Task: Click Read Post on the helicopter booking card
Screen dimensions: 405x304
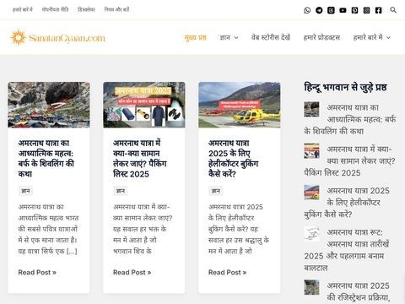Action: (228, 273)
